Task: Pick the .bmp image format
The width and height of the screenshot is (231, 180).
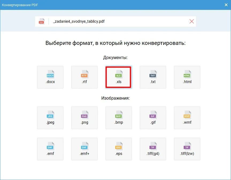Action: click(x=118, y=118)
